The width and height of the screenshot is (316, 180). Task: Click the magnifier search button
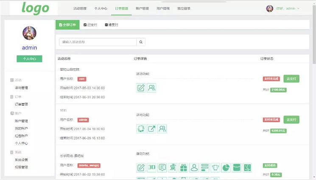(x=141, y=42)
